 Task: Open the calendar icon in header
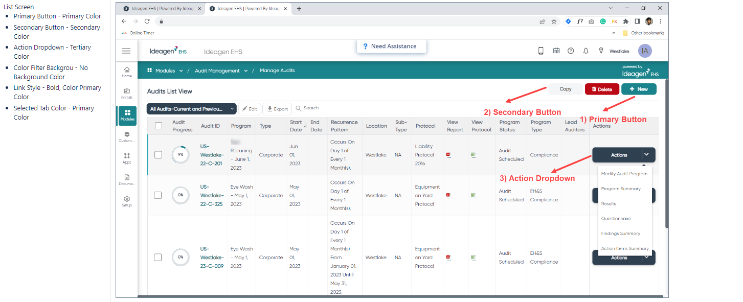[556, 51]
